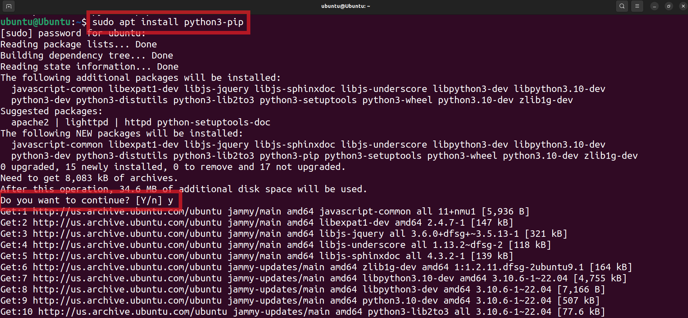This screenshot has height=318, width=688.
Task: Click 'apache2' in suggested packages
Action: pyautogui.click(x=30, y=123)
